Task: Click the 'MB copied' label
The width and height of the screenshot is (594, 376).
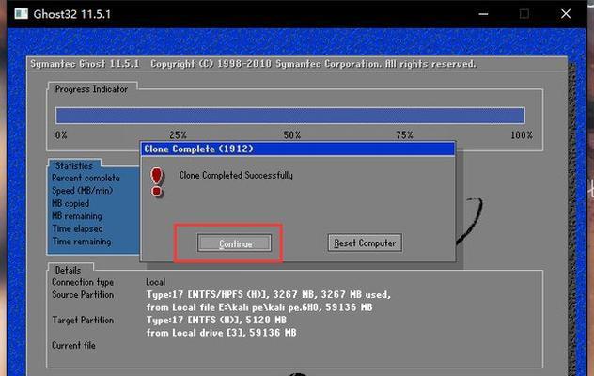Action: coord(70,203)
